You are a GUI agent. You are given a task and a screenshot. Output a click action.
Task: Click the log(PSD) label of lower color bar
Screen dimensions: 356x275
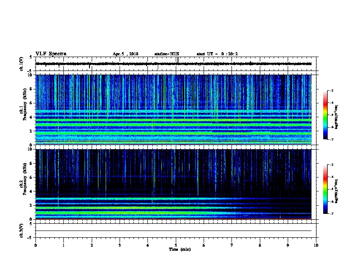tap(337, 191)
